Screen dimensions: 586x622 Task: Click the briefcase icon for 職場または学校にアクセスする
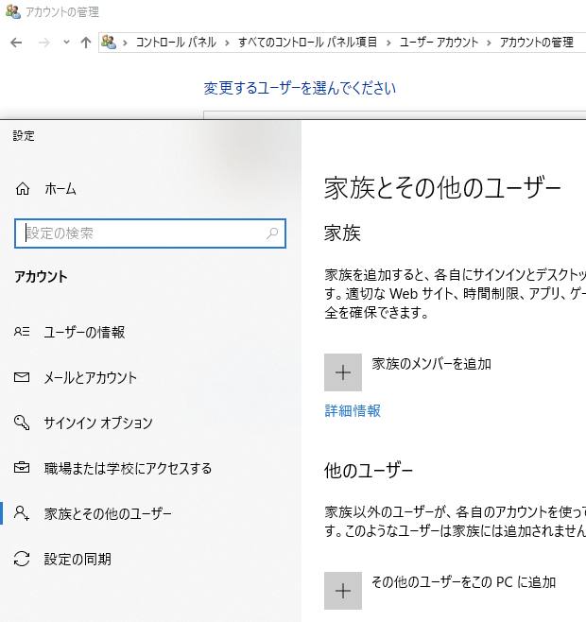23,469
